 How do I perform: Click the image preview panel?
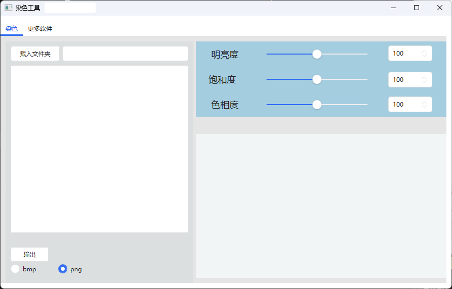[x=321, y=206]
